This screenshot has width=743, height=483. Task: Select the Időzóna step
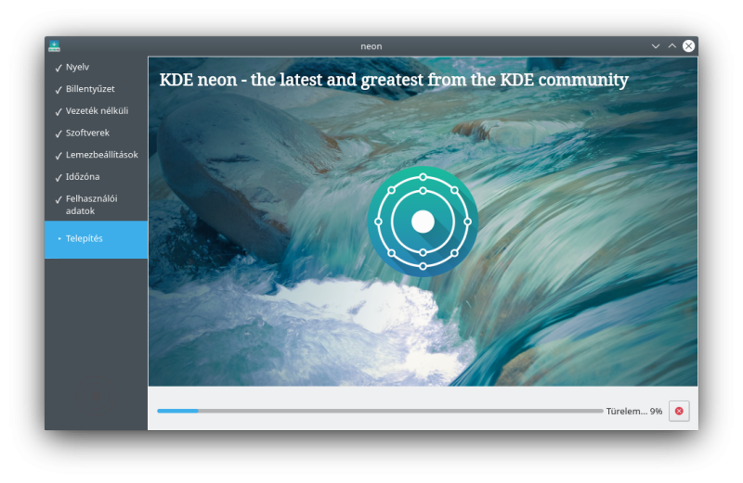83,176
